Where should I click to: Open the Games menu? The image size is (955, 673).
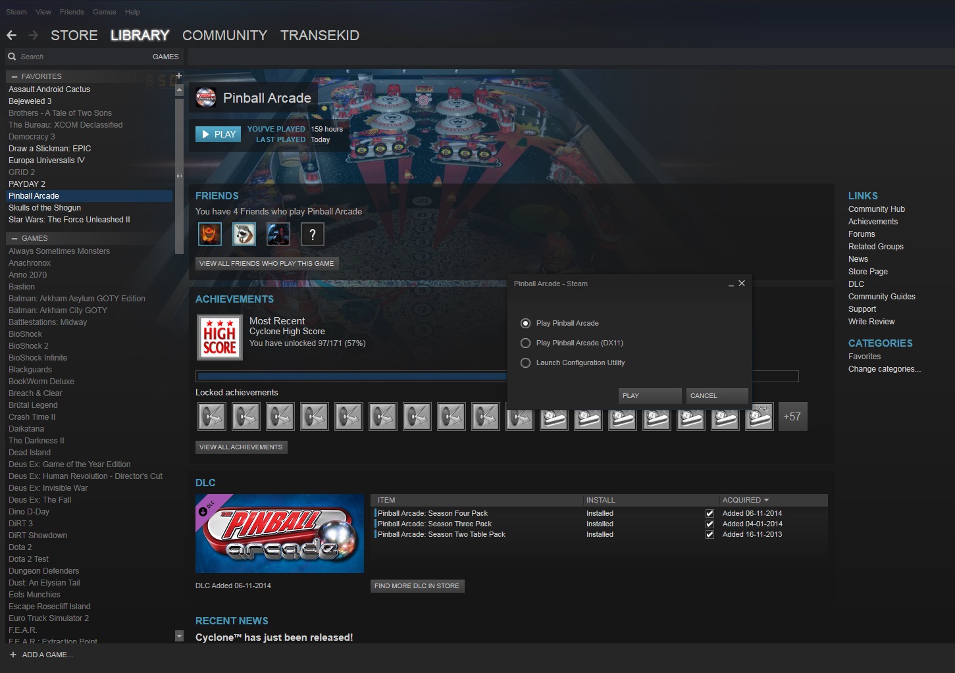(x=104, y=12)
